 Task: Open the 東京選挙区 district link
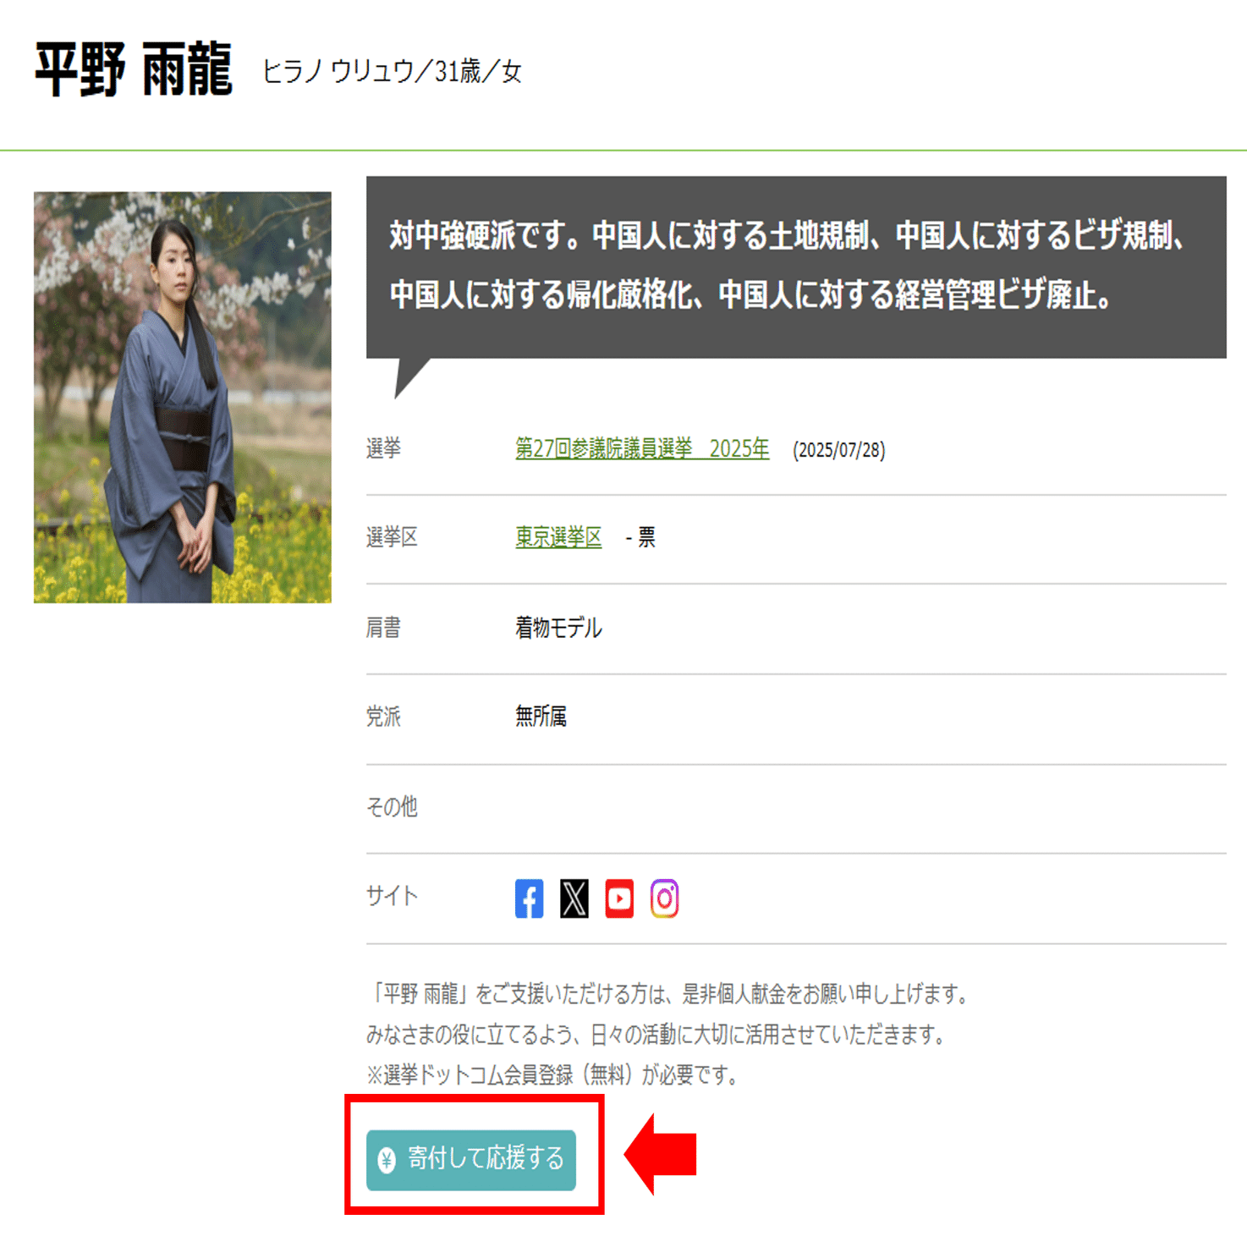pos(558,537)
